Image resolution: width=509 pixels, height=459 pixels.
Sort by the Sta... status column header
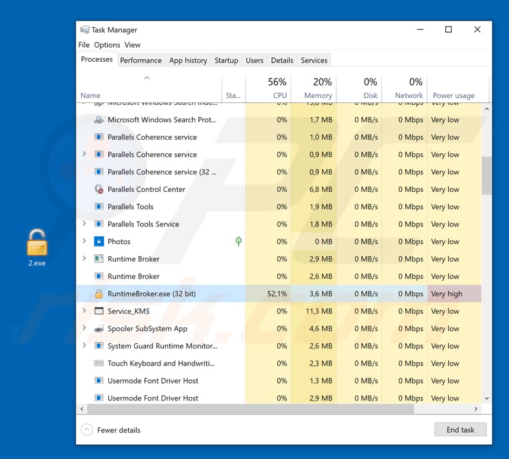(234, 89)
